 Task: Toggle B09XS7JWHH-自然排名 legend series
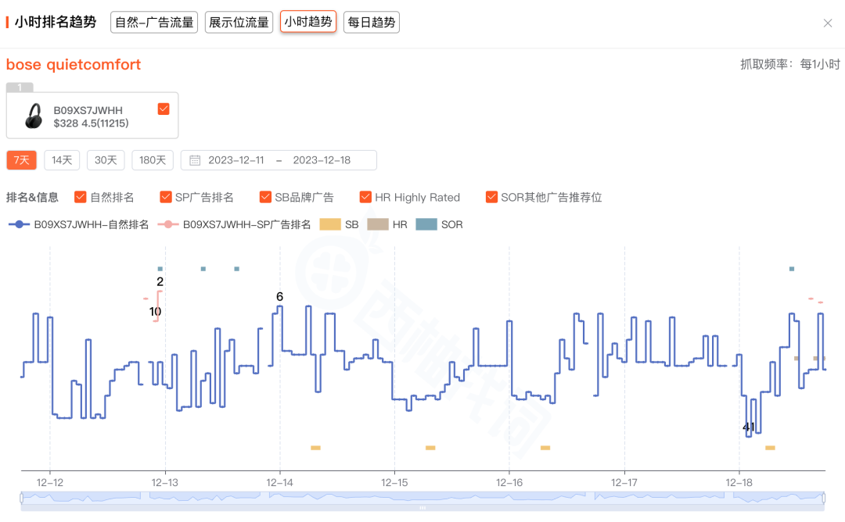click(79, 224)
